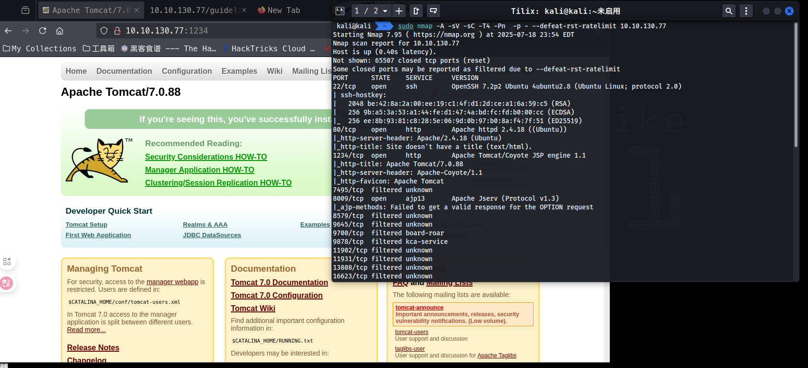Open Home in Tomcat navigation bar
The image size is (808, 368).
[76, 71]
